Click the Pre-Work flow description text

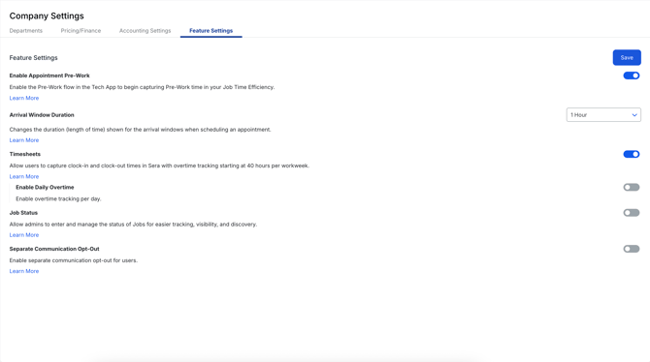(142, 87)
